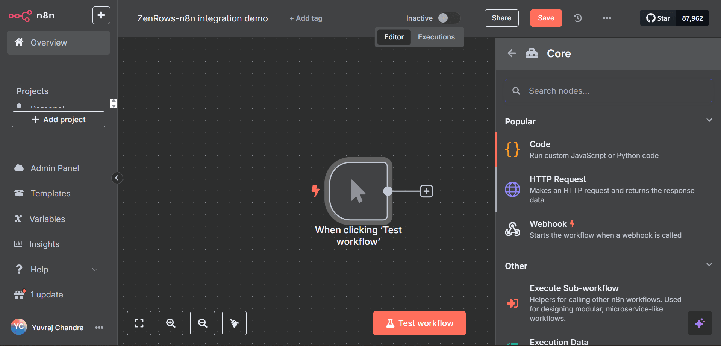Select the Webhook node
Image resolution: width=721 pixels, height=346 pixels.
coord(608,229)
